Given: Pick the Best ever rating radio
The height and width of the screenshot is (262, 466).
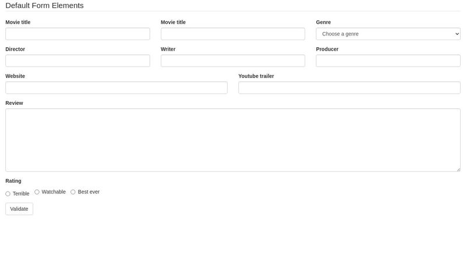Looking at the screenshot, I should click(x=73, y=192).
